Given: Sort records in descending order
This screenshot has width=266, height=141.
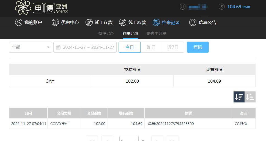Looking at the screenshot, I should [239, 97].
